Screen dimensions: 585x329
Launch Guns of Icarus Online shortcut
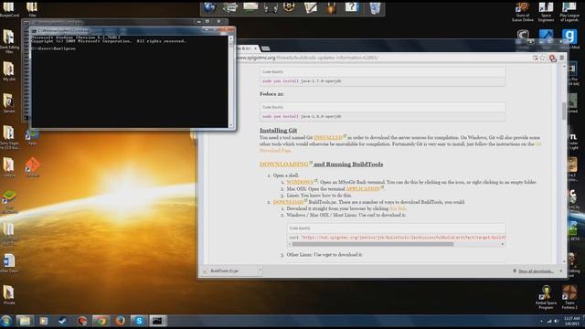tap(522, 11)
